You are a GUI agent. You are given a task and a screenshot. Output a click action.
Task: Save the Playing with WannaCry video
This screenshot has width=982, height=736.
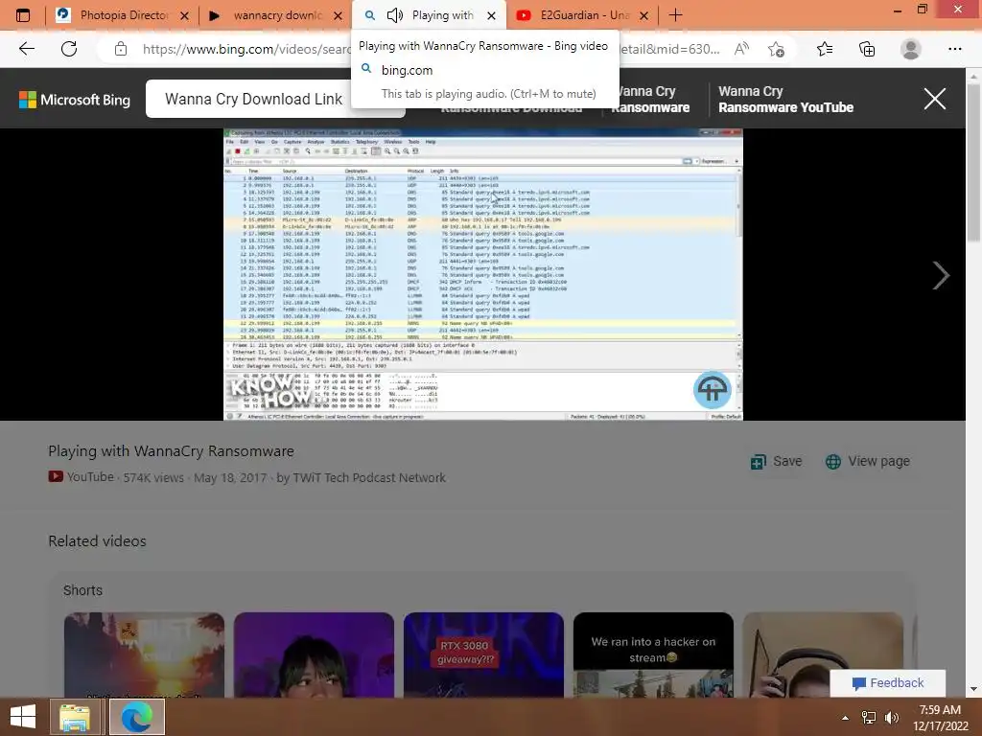point(777,461)
